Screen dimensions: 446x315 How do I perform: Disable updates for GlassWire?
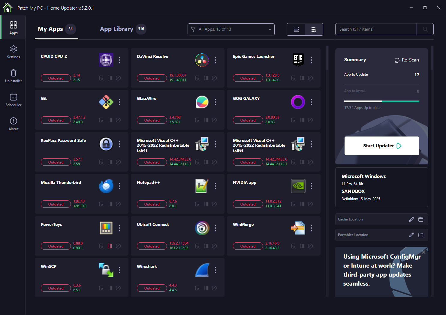tap(214, 120)
